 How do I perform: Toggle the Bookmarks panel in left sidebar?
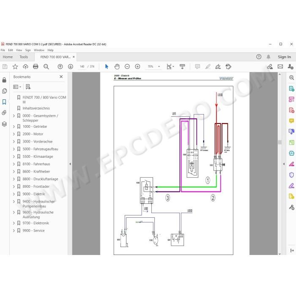pyautogui.click(x=4, y=102)
